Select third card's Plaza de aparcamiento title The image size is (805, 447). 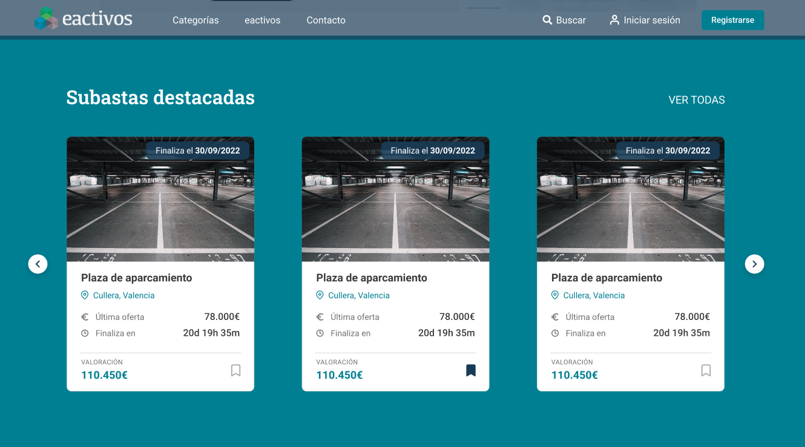(x=607, y=278)
